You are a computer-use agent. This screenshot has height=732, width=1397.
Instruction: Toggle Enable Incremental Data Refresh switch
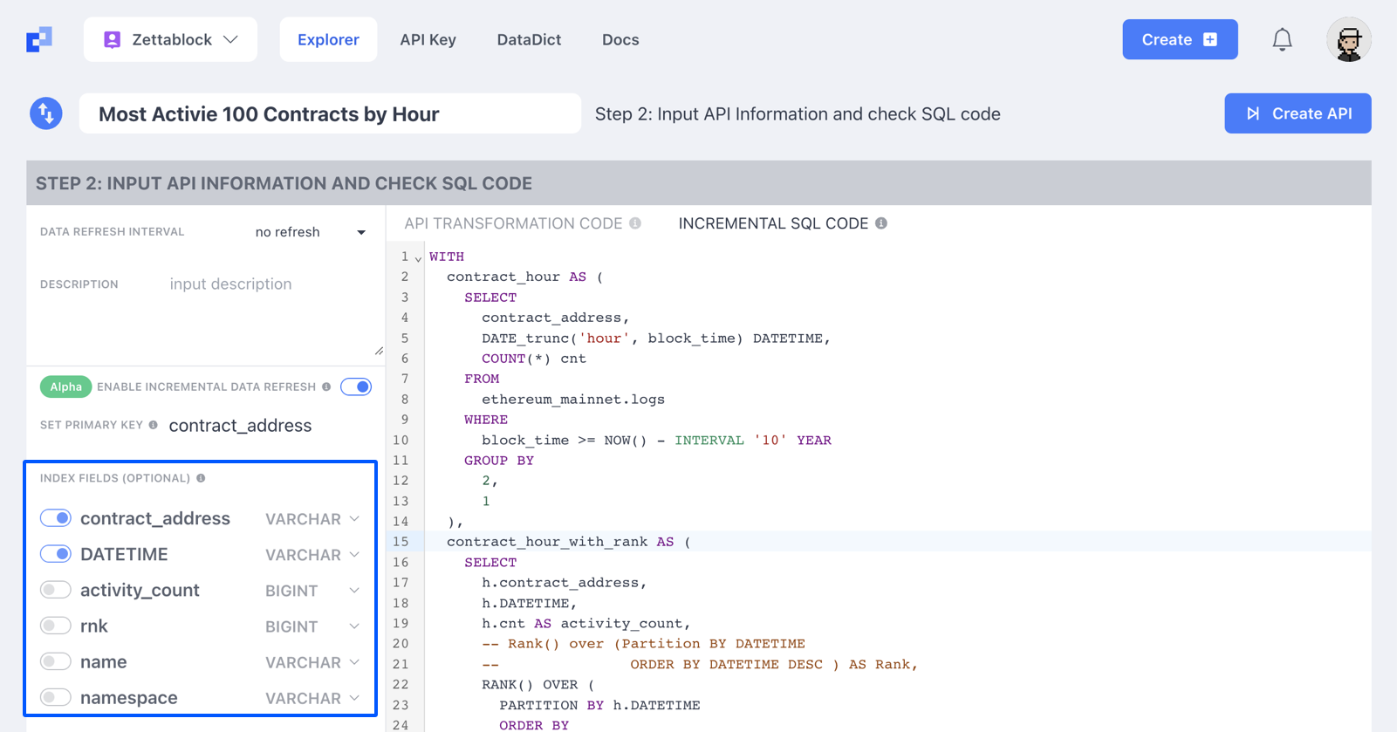pos(356,387)
